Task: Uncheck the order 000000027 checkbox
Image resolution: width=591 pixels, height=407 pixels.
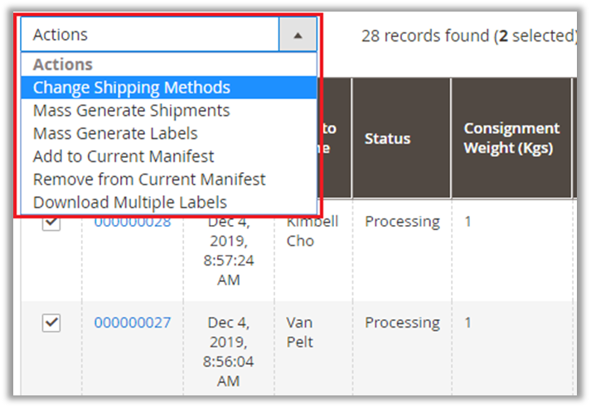Action: pos(51,323)
